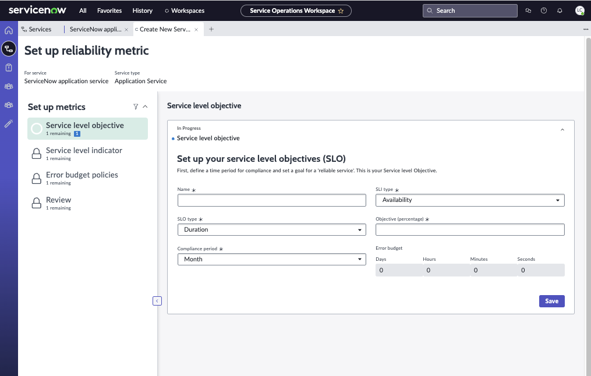Select Service level objective step
Screen dimensions: 591x376
87,129
